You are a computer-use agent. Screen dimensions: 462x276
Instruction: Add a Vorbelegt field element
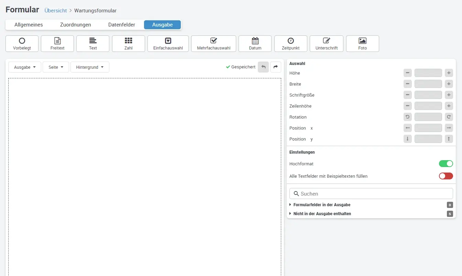[x=22, y=44]
